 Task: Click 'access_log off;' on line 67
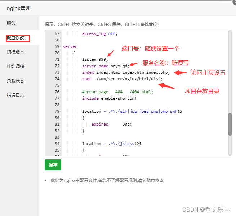pos(100,33)
